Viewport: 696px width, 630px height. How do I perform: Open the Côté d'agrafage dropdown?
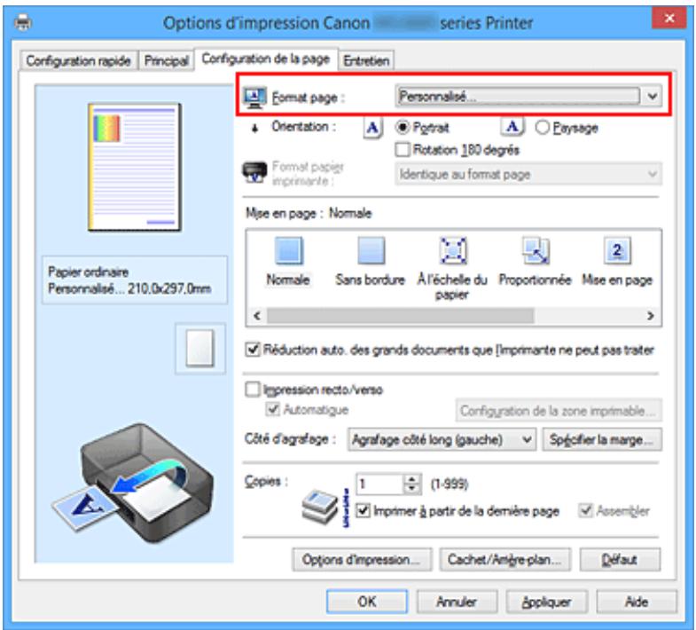point(442,439)
